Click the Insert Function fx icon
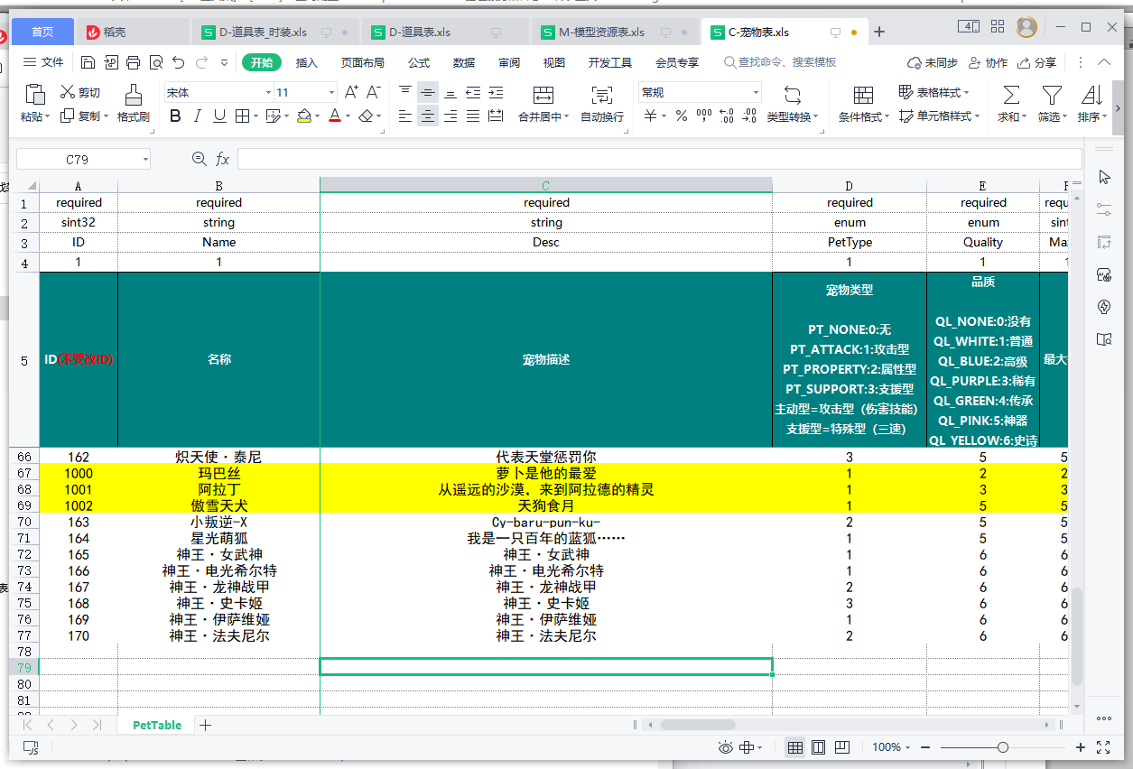Screen dimensions: 1133x769 pos(222,160)
